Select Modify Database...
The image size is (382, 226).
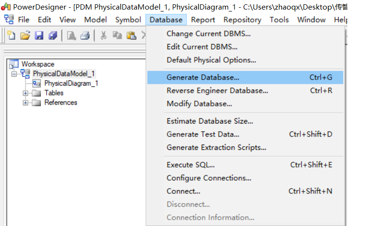[246, 103]
